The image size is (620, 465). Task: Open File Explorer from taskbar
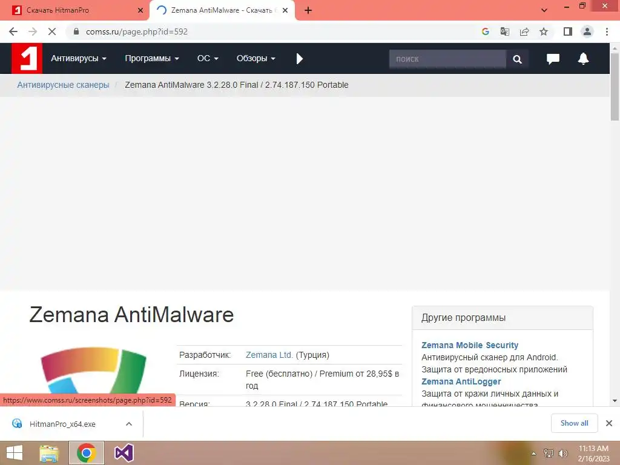49,453
